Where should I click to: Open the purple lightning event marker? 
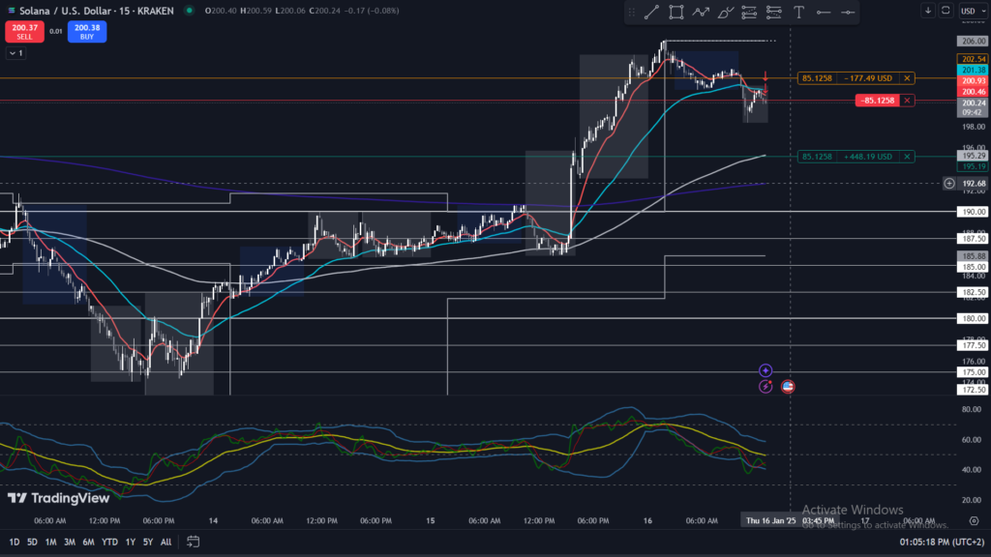[766, 387]
